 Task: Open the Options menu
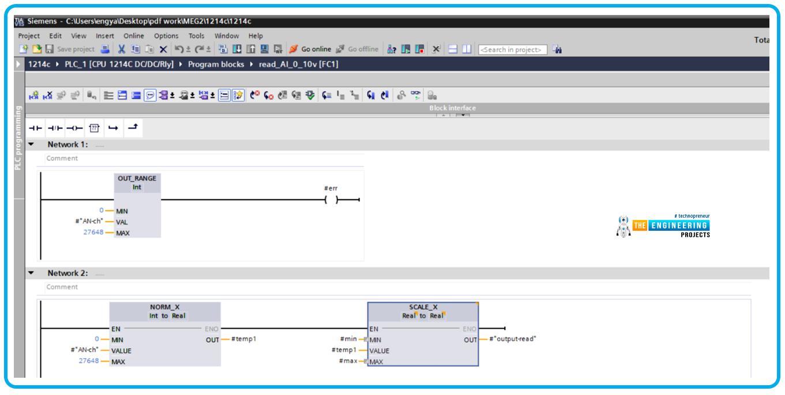click(166, 36)
